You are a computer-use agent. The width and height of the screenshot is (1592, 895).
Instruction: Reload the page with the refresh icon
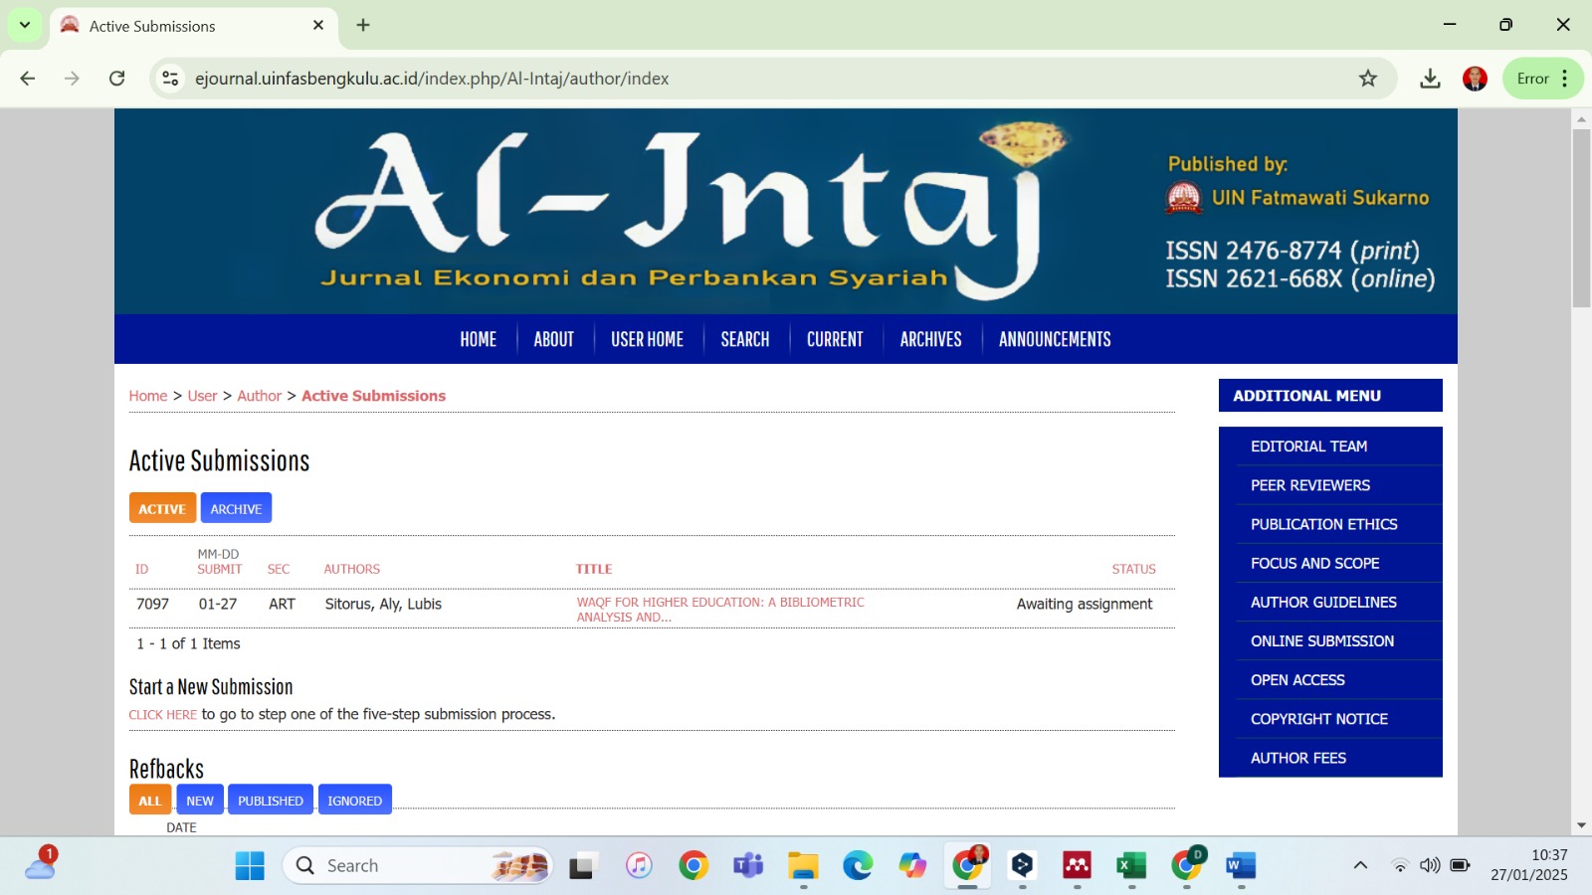(x=117, y=79)
